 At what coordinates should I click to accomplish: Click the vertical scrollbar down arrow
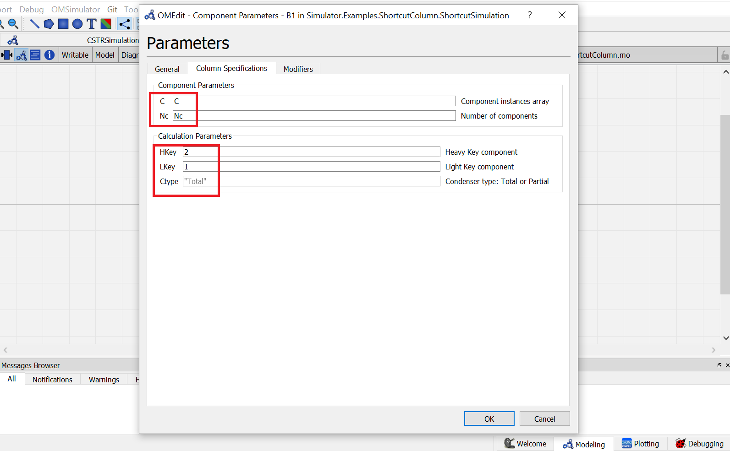[x=725, y=338]
